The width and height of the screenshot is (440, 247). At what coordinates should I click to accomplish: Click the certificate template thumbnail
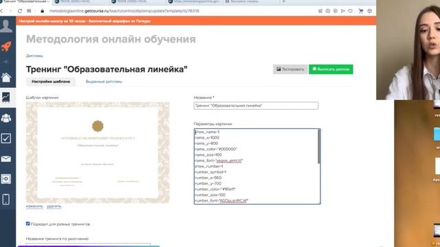[98, 152]
